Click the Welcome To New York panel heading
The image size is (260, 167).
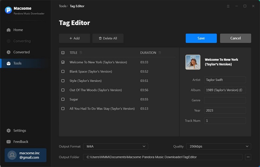(221, 62)
